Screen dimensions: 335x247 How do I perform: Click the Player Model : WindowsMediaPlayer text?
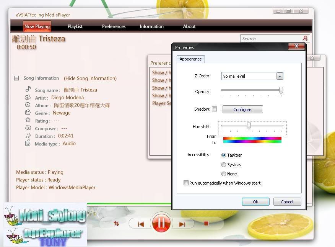pos(55,188)
